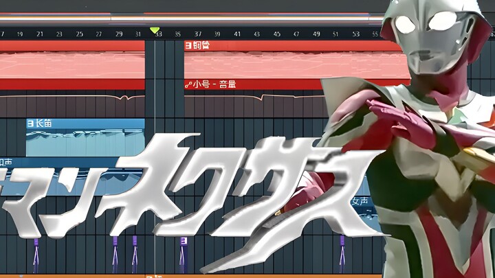Jump to bar 21 on the ruler
This screenshot has height=278, width=495.
[40, 34]
